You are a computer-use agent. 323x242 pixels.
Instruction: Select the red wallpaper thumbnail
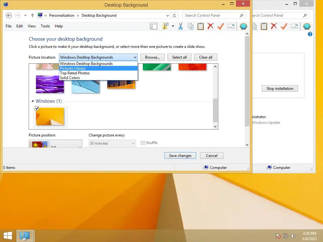pyautogui.click(x=192, y=67)
